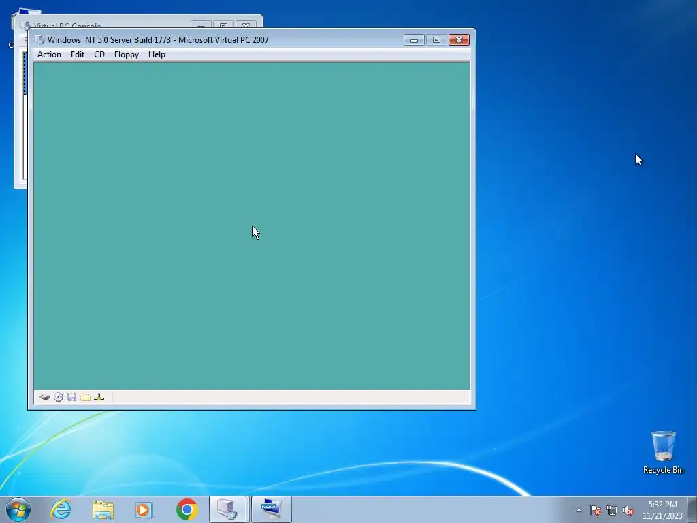Open Action Center flag tray icon
This screenshot has height=523, width=697.
(595, 510)
